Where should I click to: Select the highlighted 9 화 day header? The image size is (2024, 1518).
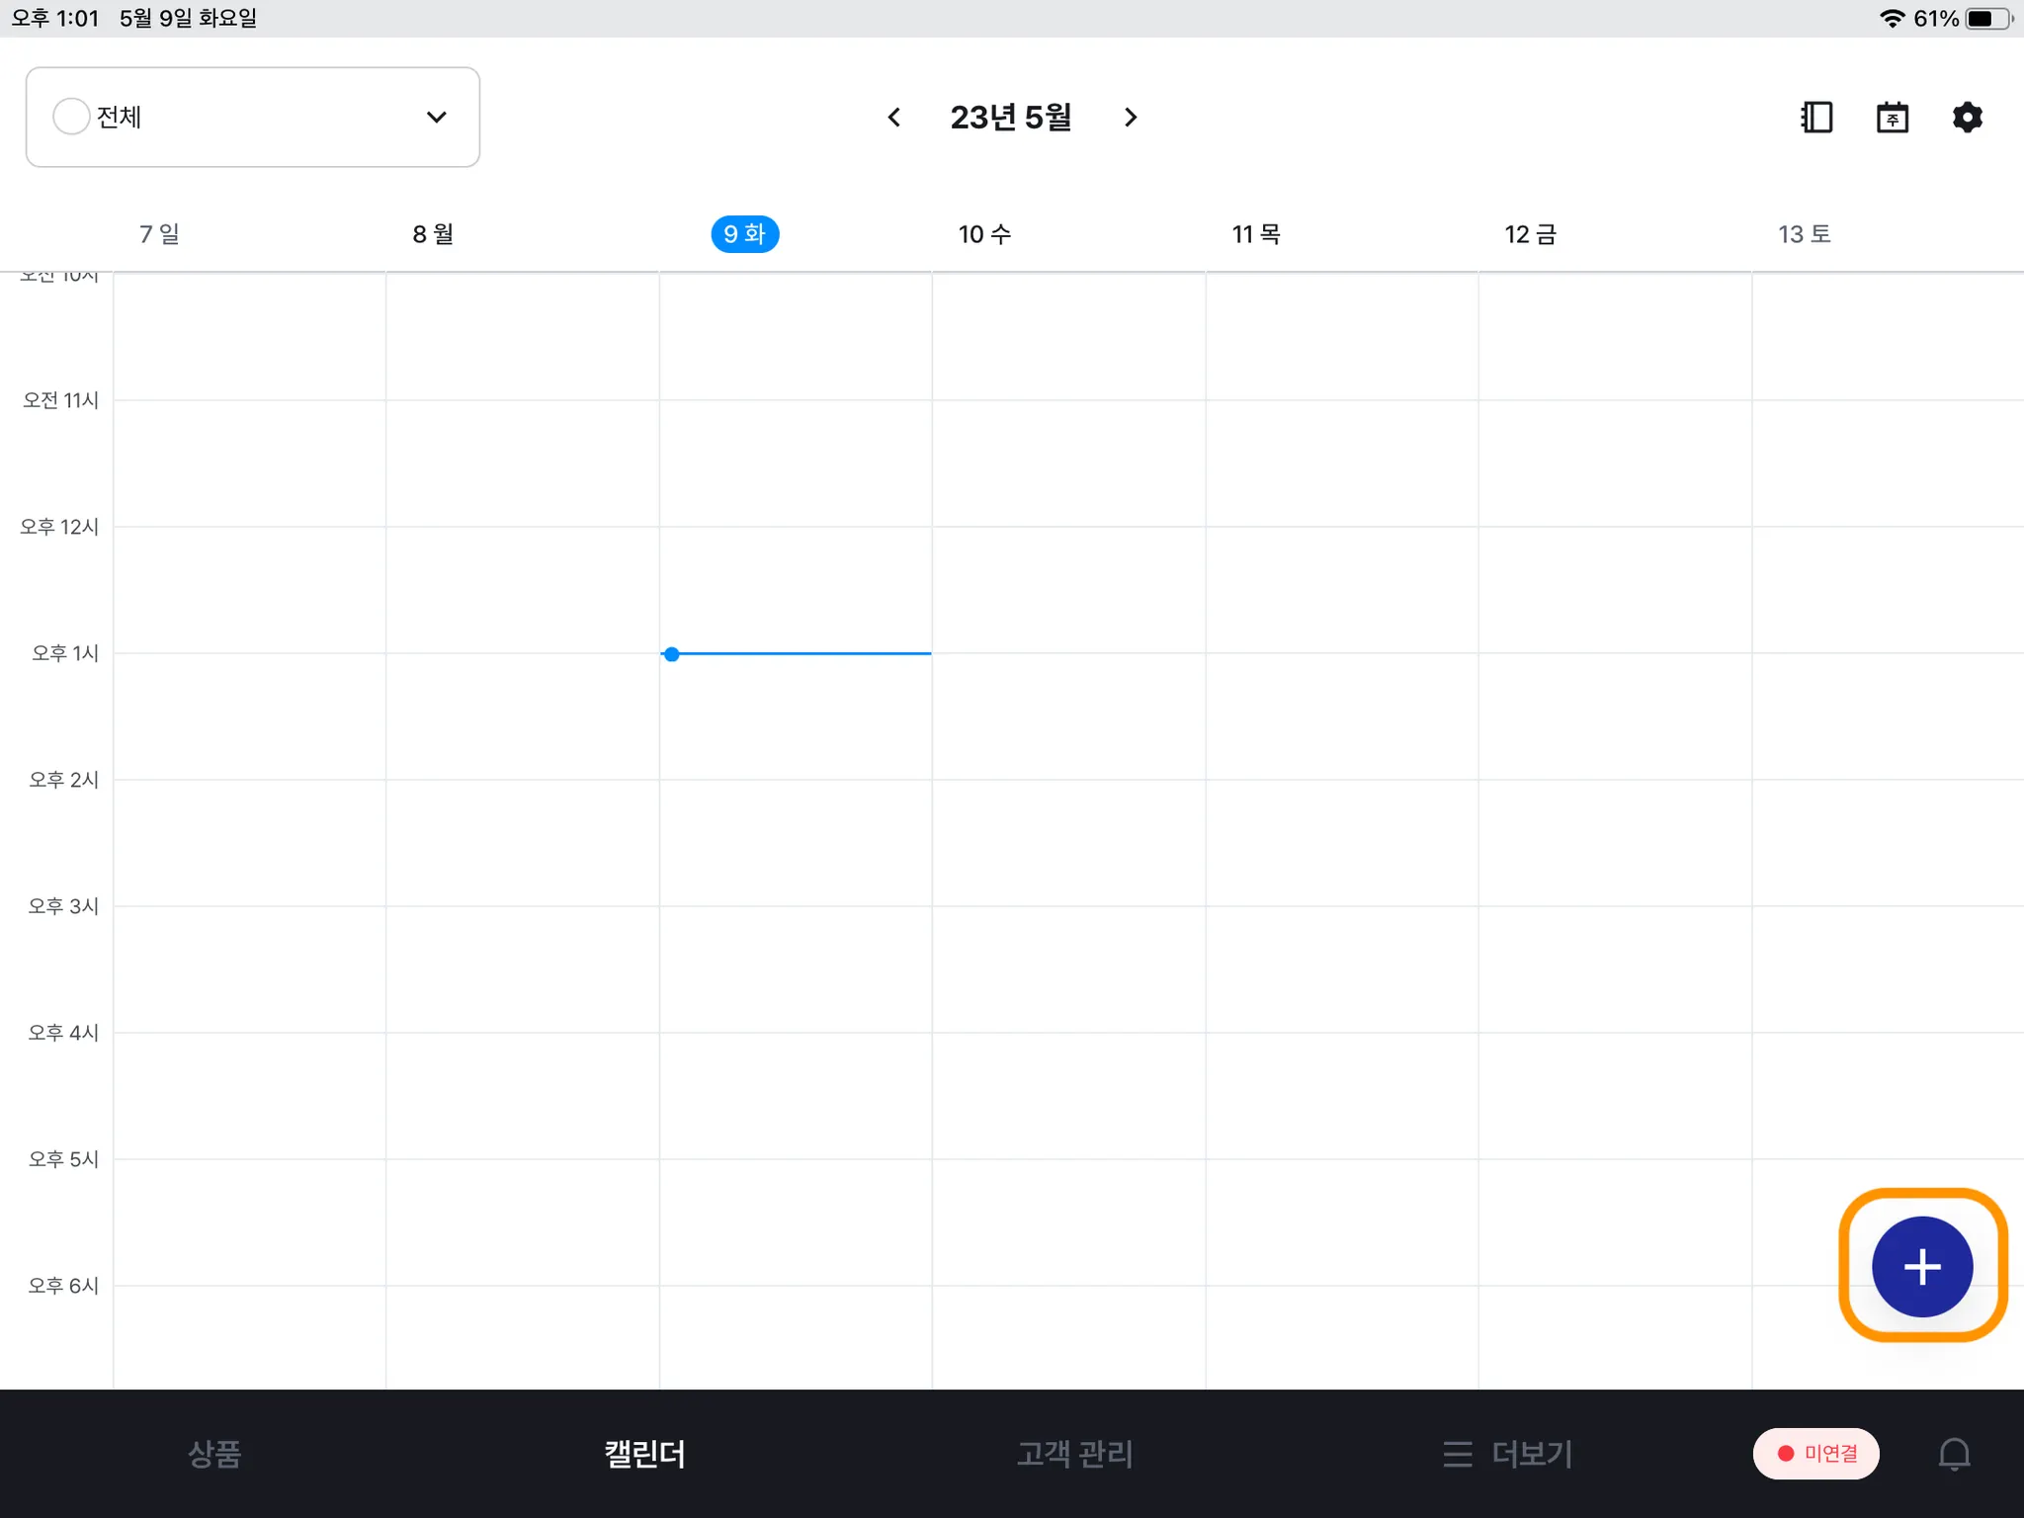point(744,234)
